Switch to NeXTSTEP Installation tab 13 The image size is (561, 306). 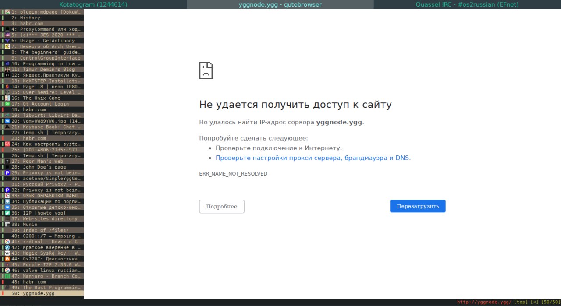(42, 81)
